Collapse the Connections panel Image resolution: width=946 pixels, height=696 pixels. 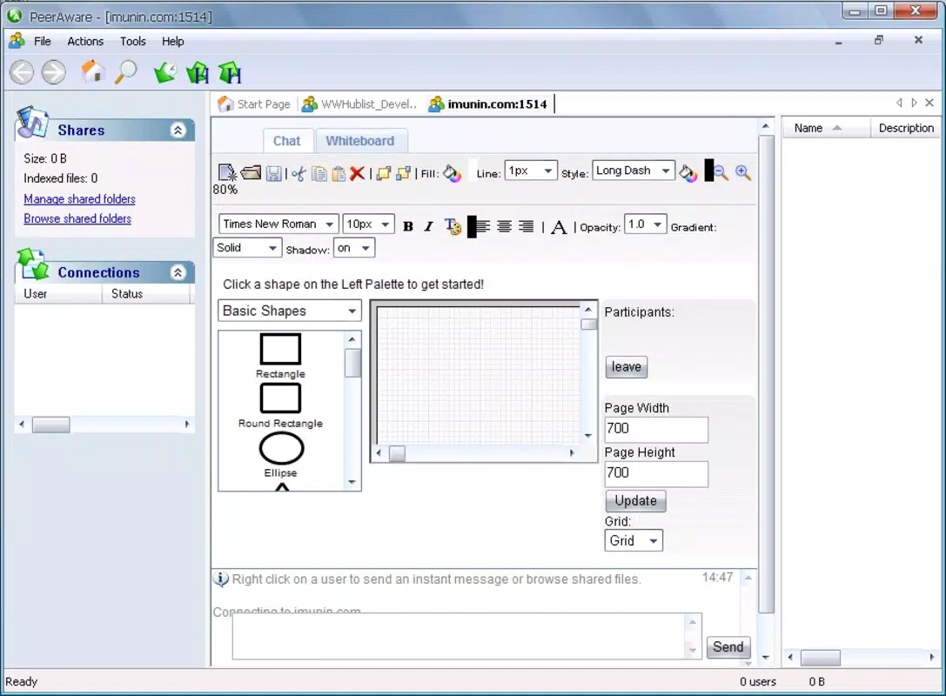178,272
